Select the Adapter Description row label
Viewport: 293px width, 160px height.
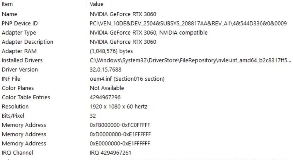click(27, 42)
